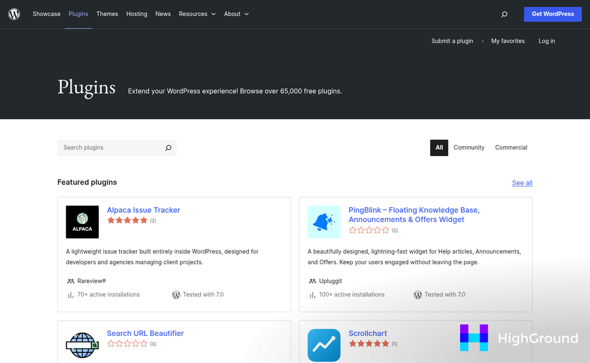Click the search plugins magnifier icon
590x363 pixels.
point(168,148)
